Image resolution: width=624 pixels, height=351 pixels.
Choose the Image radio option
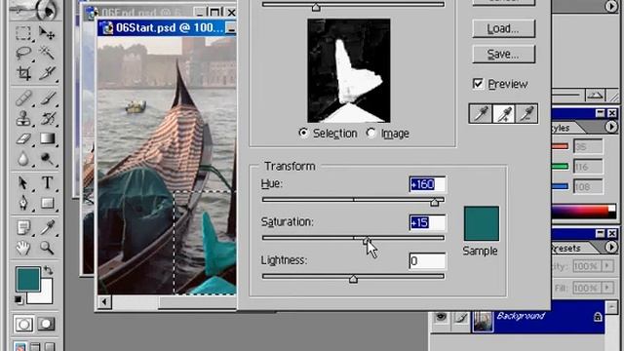point(370,133)
